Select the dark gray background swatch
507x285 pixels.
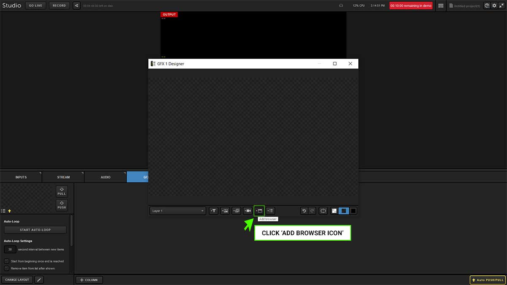pyautogui.click(x=344, y=211)
